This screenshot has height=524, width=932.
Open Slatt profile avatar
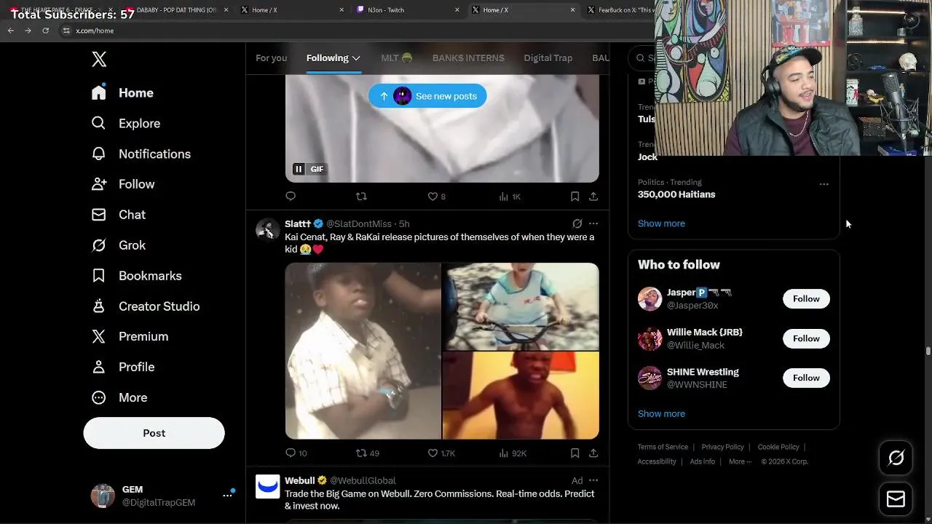click(267, 229)
